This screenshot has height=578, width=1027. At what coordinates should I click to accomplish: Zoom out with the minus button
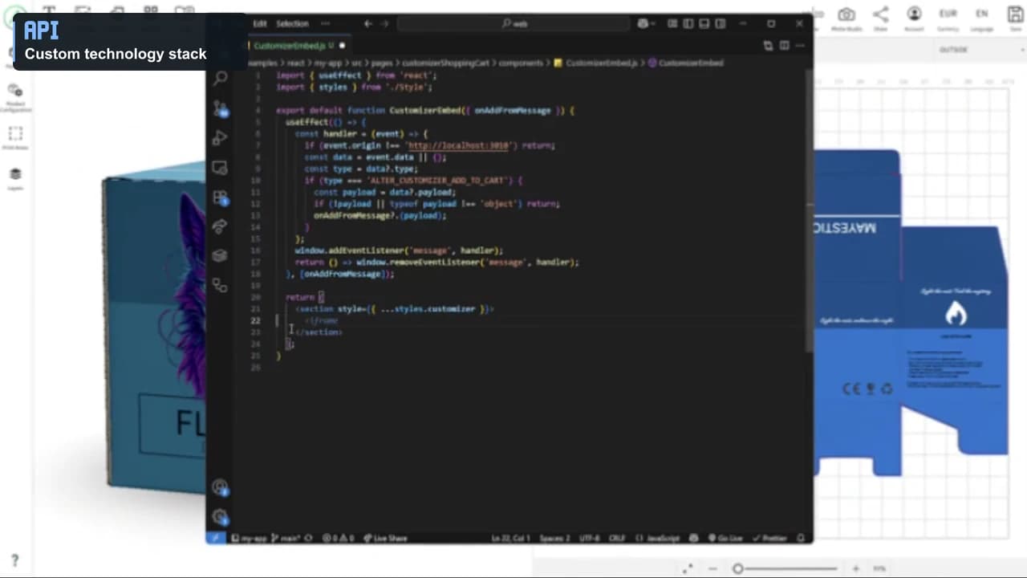pos(713,568)
